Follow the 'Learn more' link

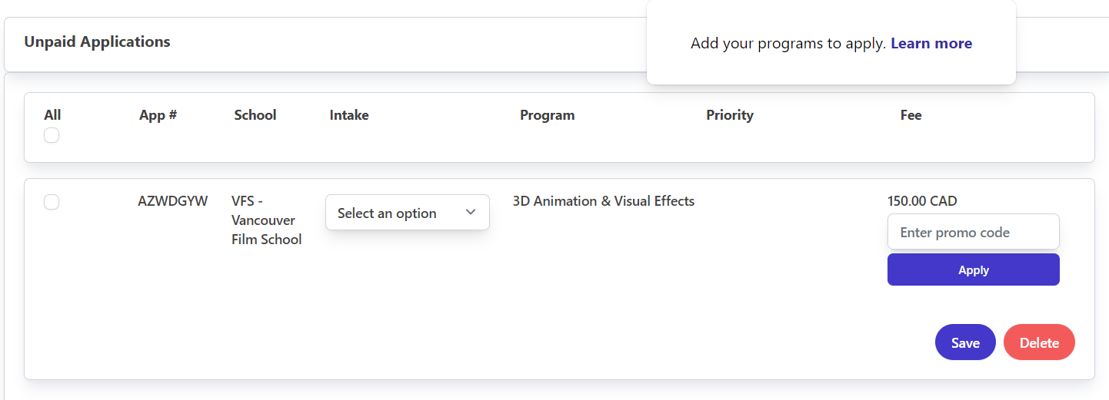click(931, 44)
